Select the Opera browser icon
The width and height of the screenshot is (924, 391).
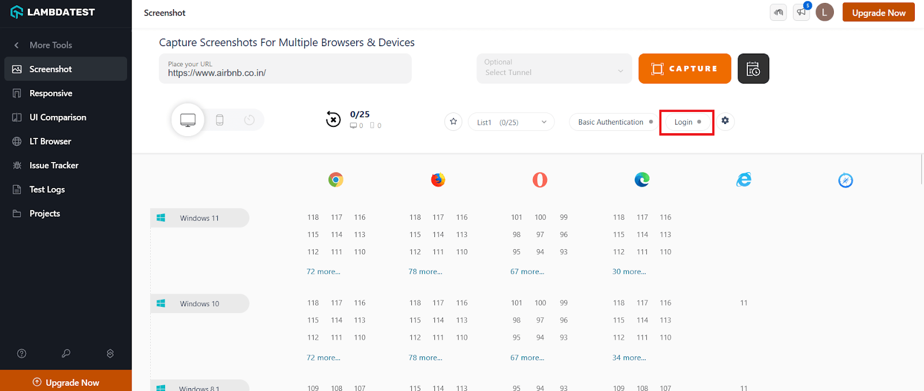pyautogui.click(x=539, y=180)
